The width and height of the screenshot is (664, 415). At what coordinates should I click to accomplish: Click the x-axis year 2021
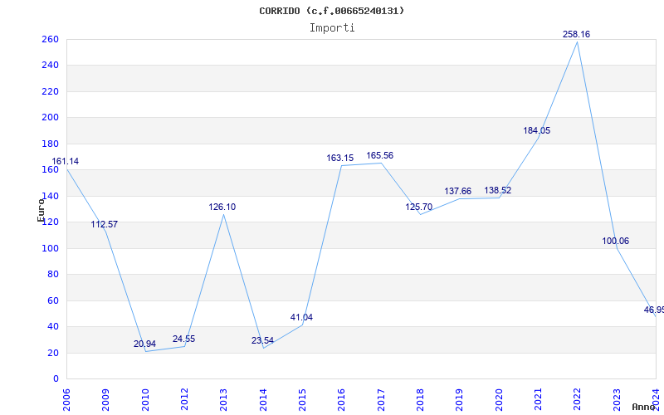(538, 400)
